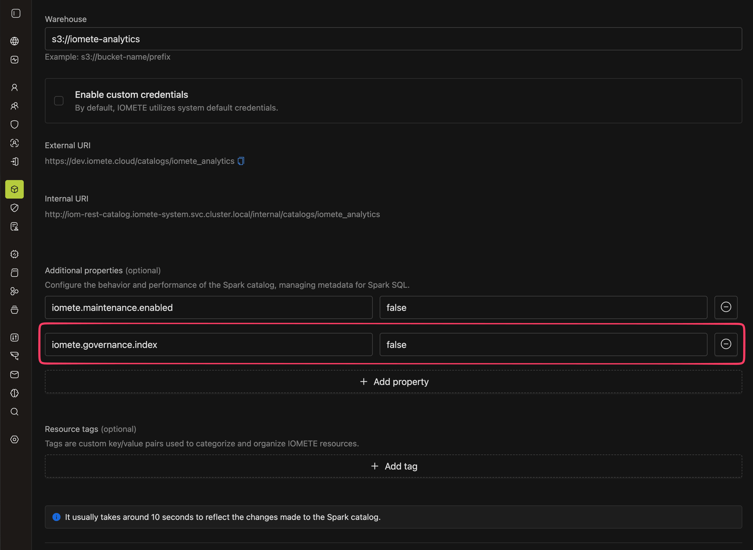Open the single user sidebar icon
The width and height of the screenshot is (753, 550).
[14, 87]
